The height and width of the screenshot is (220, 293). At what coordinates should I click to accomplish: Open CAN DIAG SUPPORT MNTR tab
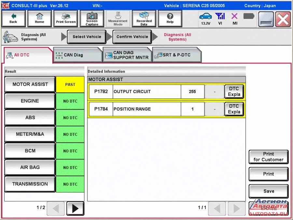click(x=127, y=55)
